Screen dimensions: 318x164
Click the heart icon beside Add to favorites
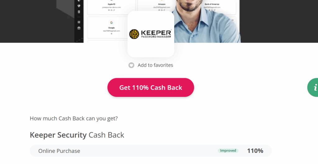[x=131, y=65]
